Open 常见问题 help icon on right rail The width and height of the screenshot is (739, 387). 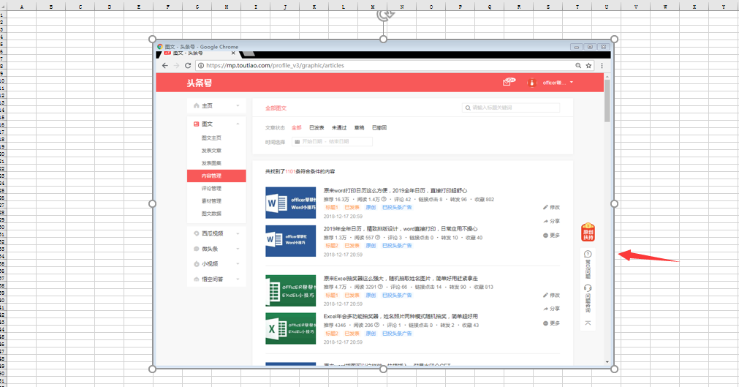point(588,254)
